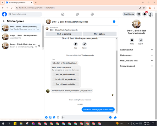
Task: Click Mark as pending button
Action: point(64,34)
